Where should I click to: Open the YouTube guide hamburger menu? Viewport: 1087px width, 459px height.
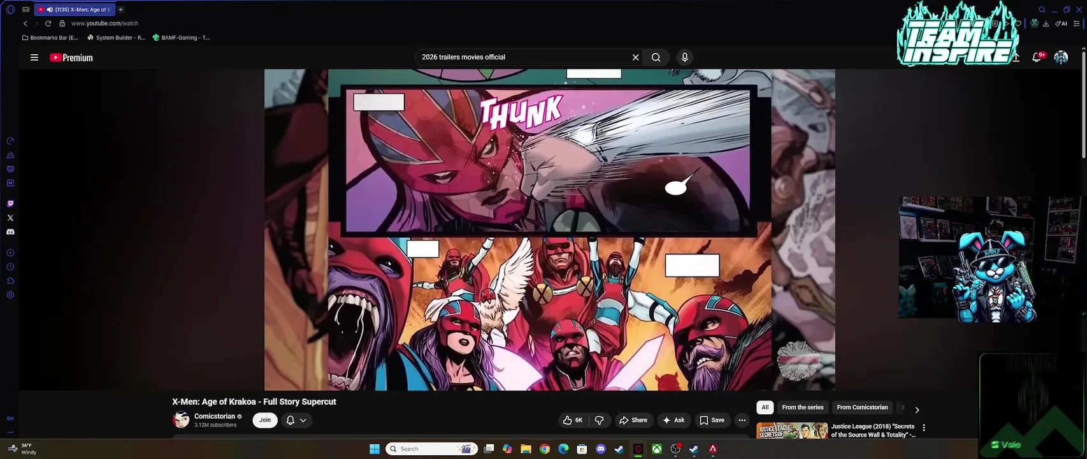click(x=34, y=57)
